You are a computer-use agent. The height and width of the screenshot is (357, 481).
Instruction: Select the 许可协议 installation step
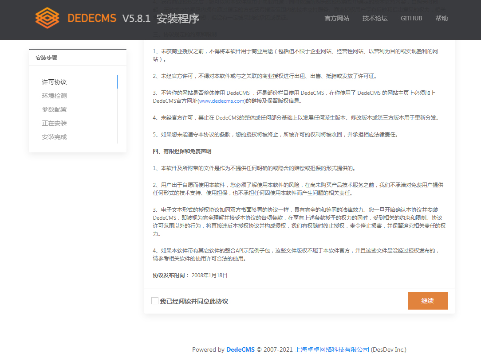pos(54,82)
